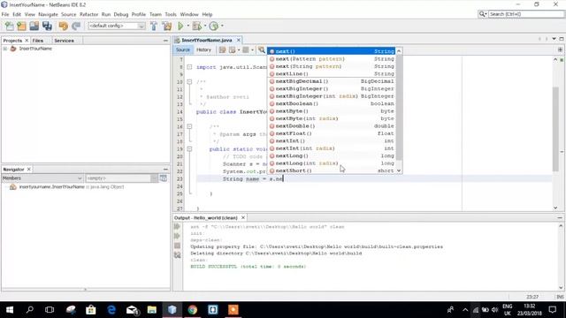Click the Windows Start button
This screenshot has width=566, height=318.
pyautogui.click(x=10, y=310)
